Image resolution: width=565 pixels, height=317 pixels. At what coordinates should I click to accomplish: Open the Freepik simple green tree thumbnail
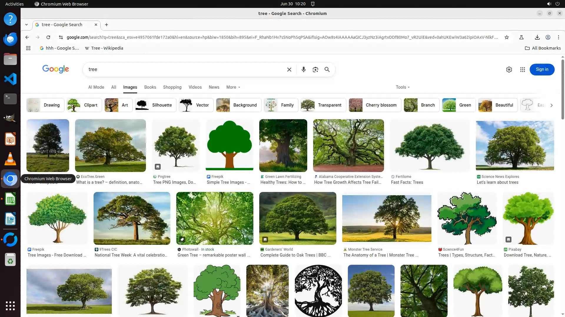click(229, 145)
